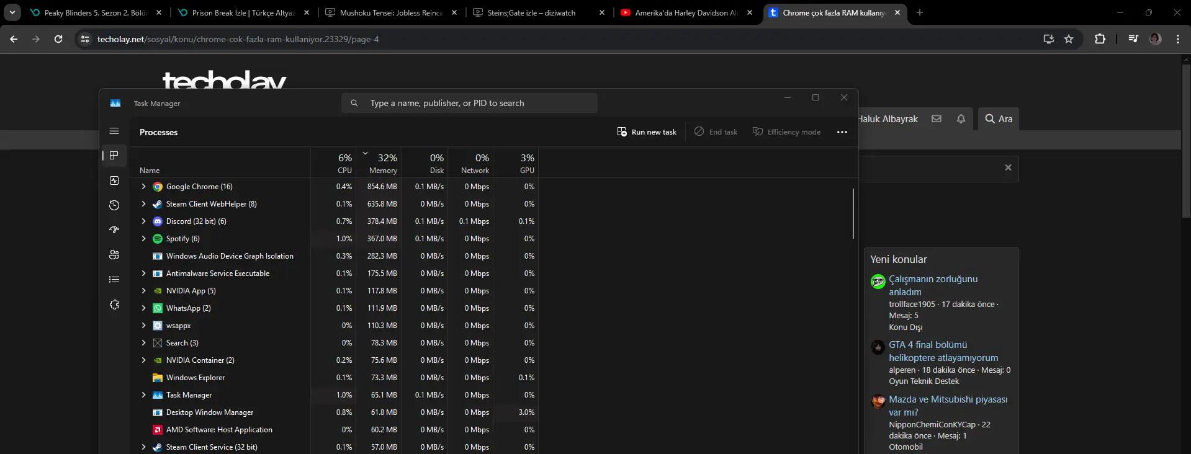Expand Discord (32 bit) (6) group
1191x454 pixels.
tap(143, 221)
